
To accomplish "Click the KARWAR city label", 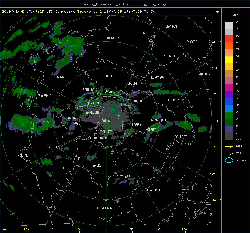I will point(23,156).
